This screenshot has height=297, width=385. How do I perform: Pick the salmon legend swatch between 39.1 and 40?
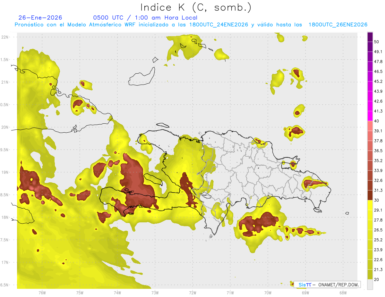370,126
